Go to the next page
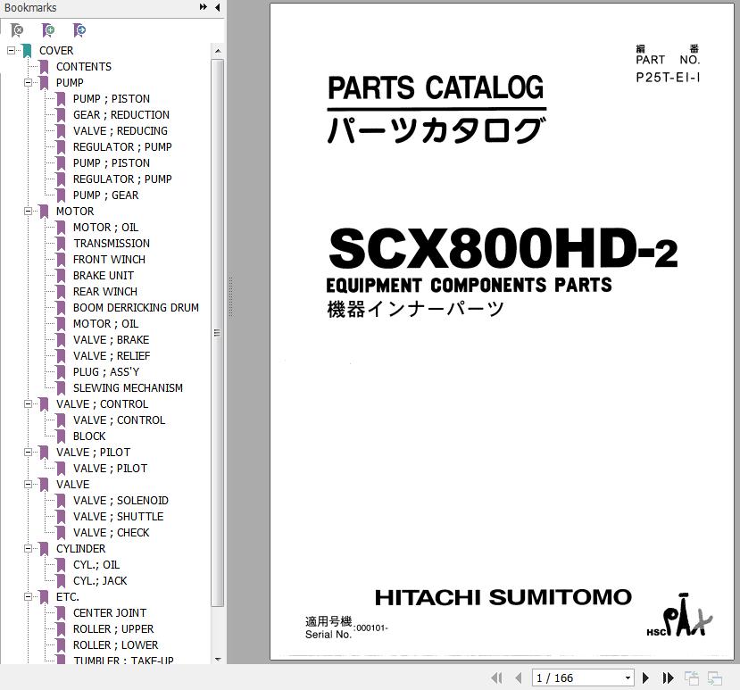This screenshot has width=740, height=690. coord(645,678)
